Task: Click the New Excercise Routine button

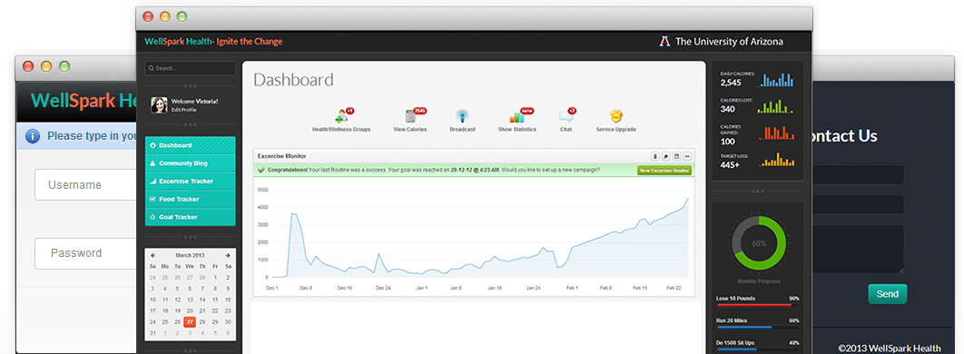Action: click(664, 171)
